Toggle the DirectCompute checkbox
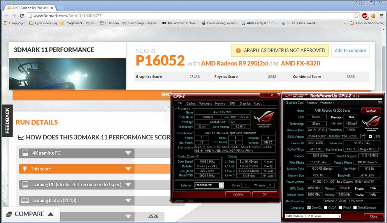The image size is (387, 223). 355,208
